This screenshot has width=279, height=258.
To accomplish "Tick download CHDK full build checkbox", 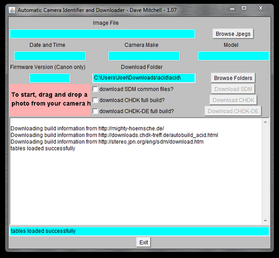I will 95,100.
